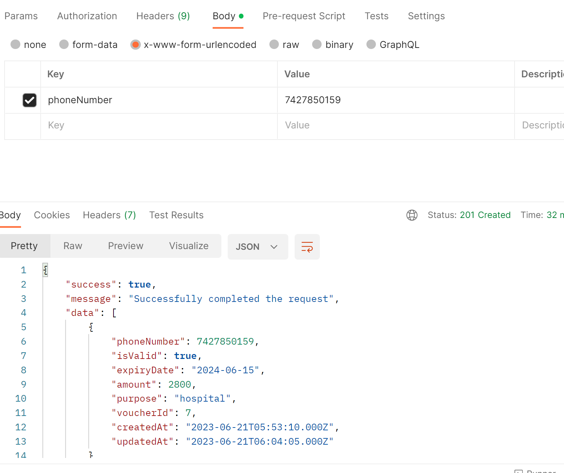This screenshot has width=564, height=473.
Task: Uncheck the phoneNumber parameter
Action: coord(29,100)
